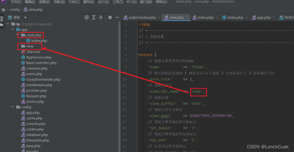This screenshot has width=294, height=152.
Task: Hide the project panel with minus icon
Action: pyautogui.click(x=117, y=17)
